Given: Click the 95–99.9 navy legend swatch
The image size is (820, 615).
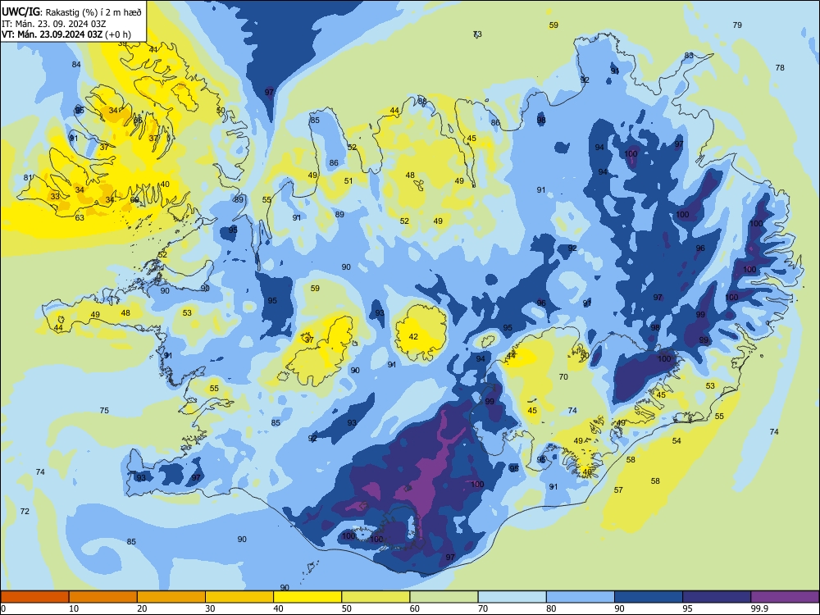Looking at the screenshot, I should click(717, 597).
